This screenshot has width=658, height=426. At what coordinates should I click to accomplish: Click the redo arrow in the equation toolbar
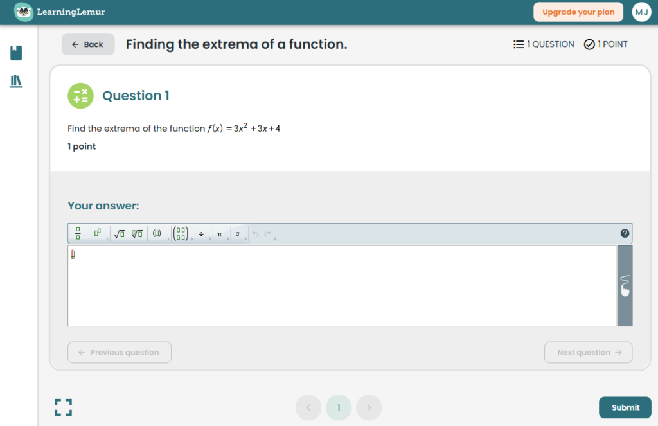(267, 233)
